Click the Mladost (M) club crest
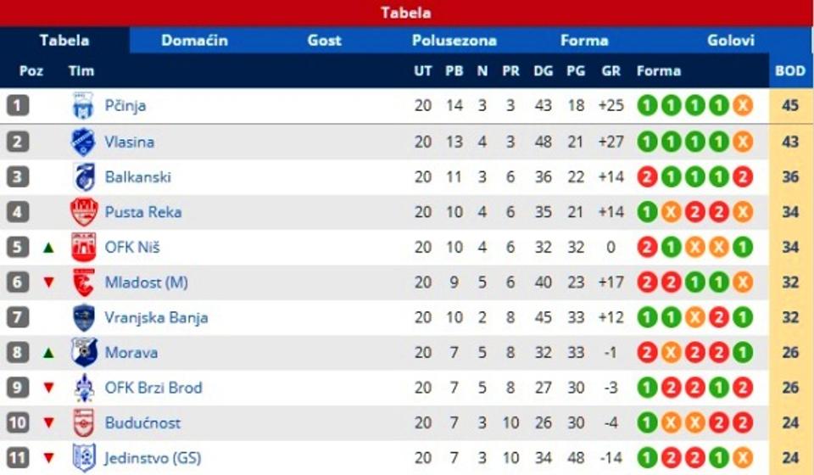The width and height of the screenshot is (814, 475). tap(83, 282)
